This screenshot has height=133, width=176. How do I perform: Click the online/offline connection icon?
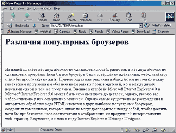point(10,130)
